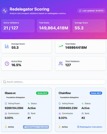The image size is (107, 134).
Task: Click the purple clock icon for Active Rate
Action: pyautogui.click(x=7, y=64)
